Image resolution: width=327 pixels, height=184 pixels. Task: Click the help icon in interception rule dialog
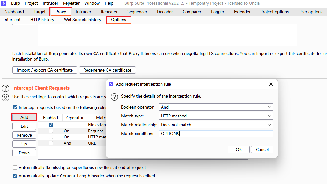tap(114, 97)
